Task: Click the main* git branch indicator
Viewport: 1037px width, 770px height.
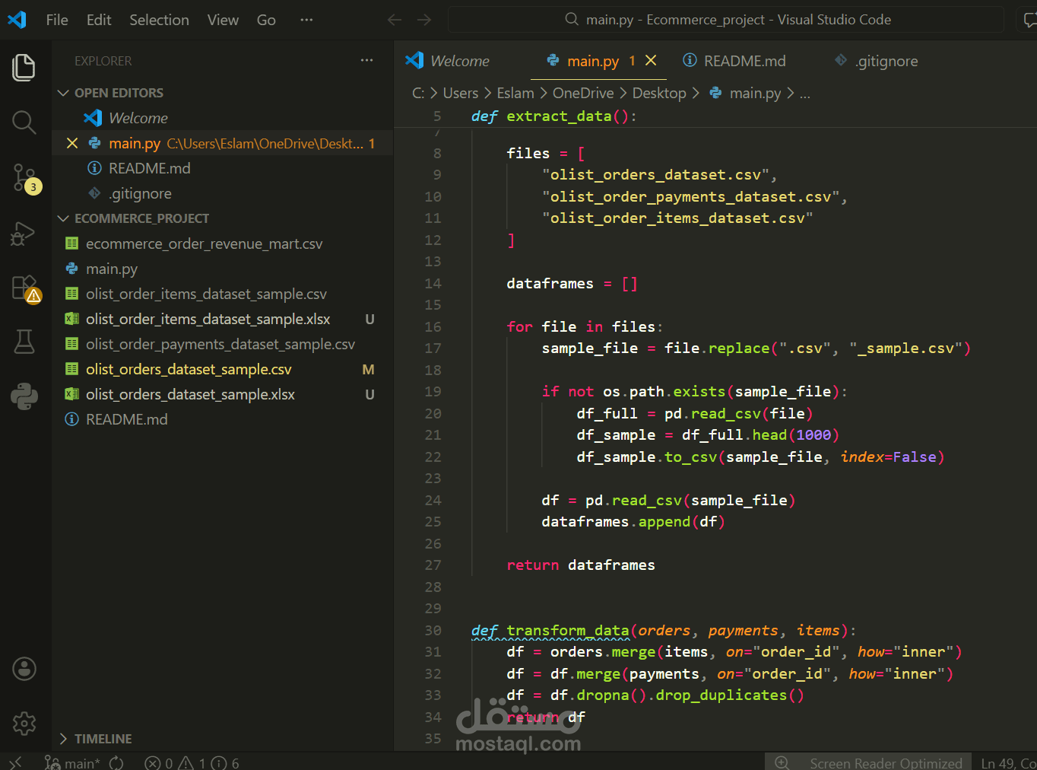Action: tap(72, 762)
